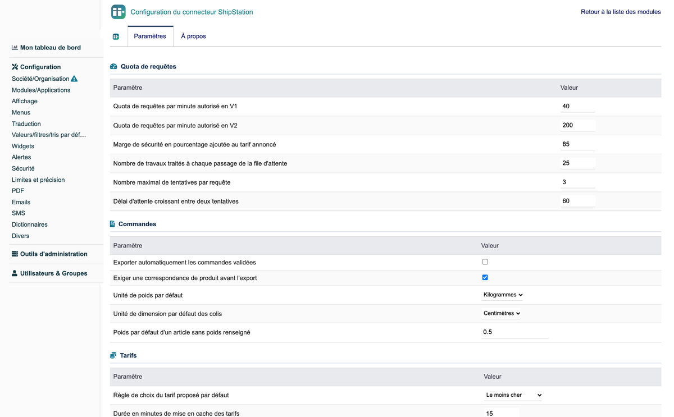Open the Traduction settings link
674x417 pixels.
[26, 123]
